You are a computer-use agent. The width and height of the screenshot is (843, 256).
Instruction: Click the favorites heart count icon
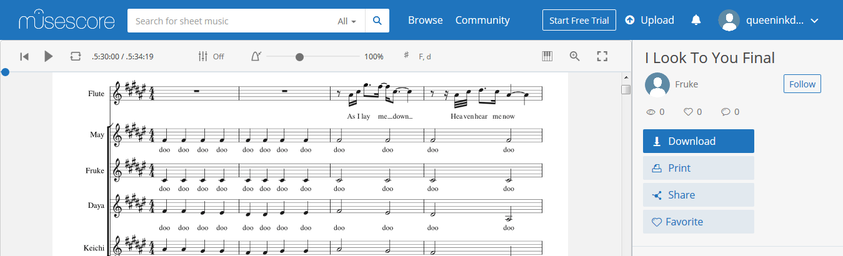[688, 112]
